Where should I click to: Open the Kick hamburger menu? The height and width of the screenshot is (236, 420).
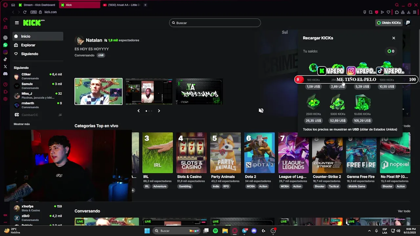[x=17, y=23]
